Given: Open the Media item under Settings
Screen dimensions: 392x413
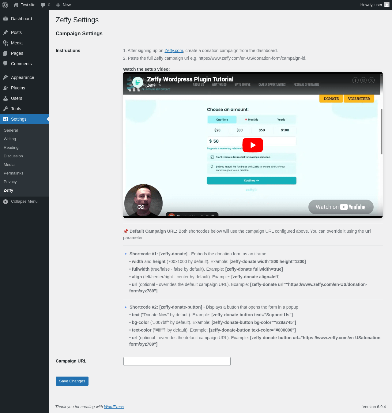Looking at the screenshot, I should (x=9, y=165).
